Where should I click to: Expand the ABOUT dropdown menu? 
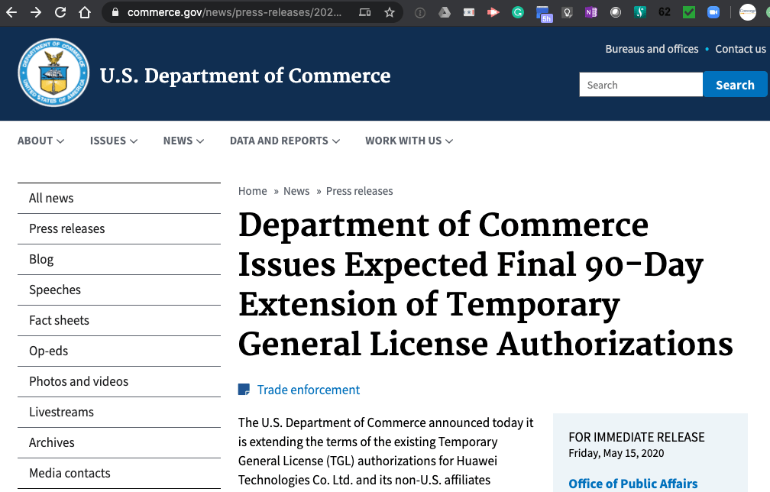coord(40,141)
